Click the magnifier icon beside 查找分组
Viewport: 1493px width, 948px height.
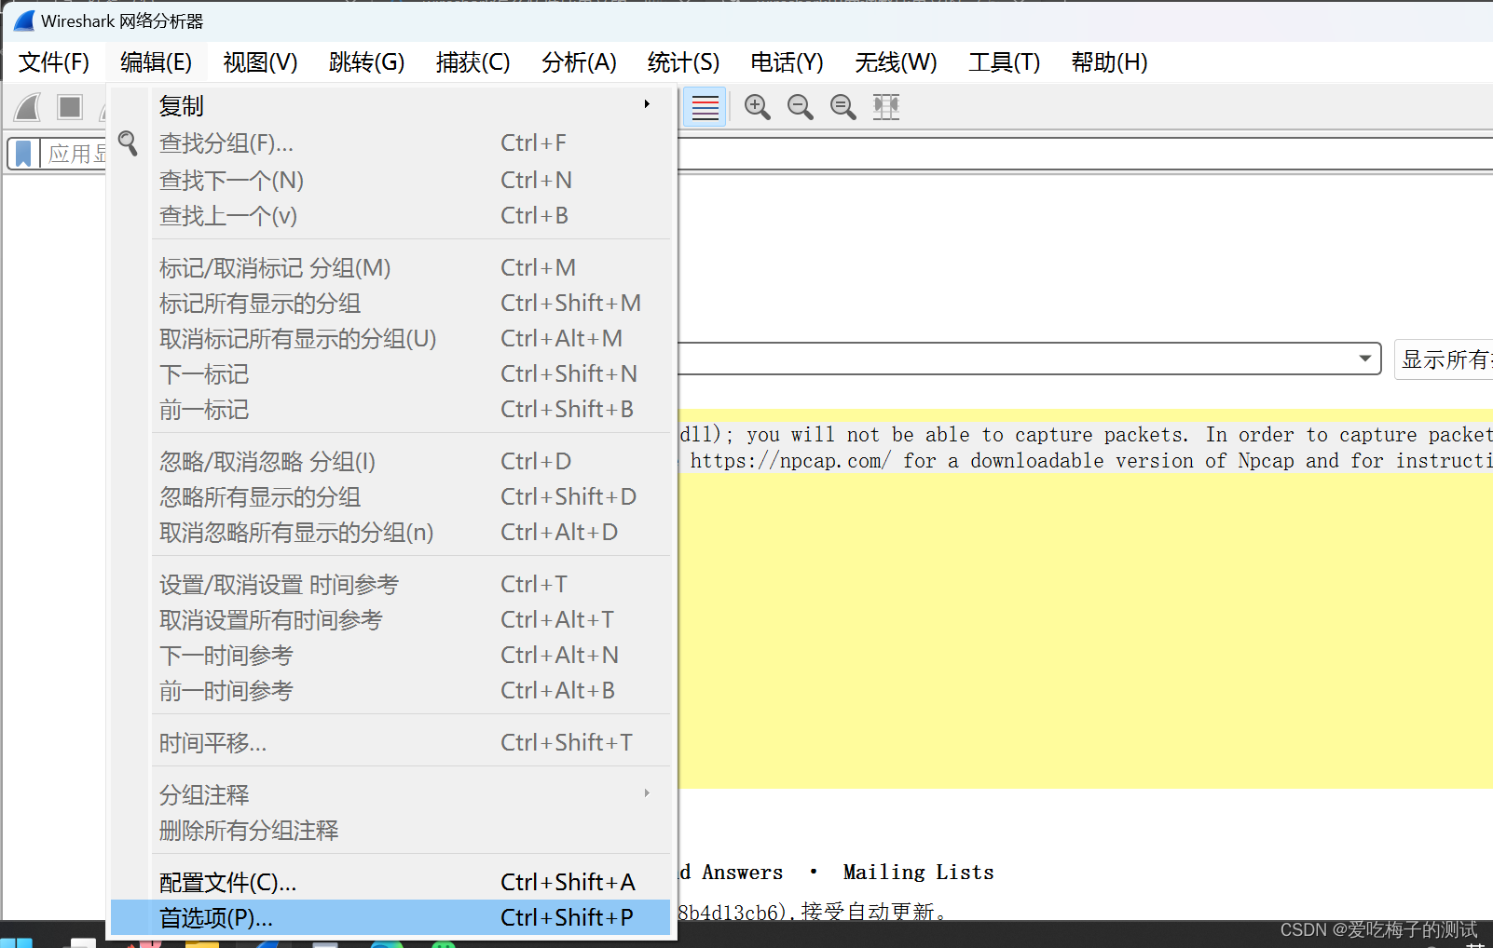coord(129,142)
